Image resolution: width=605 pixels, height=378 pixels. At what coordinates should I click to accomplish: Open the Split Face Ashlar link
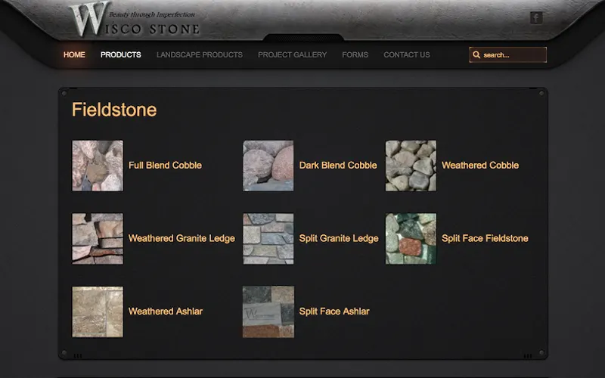click(x=334, y=311)
